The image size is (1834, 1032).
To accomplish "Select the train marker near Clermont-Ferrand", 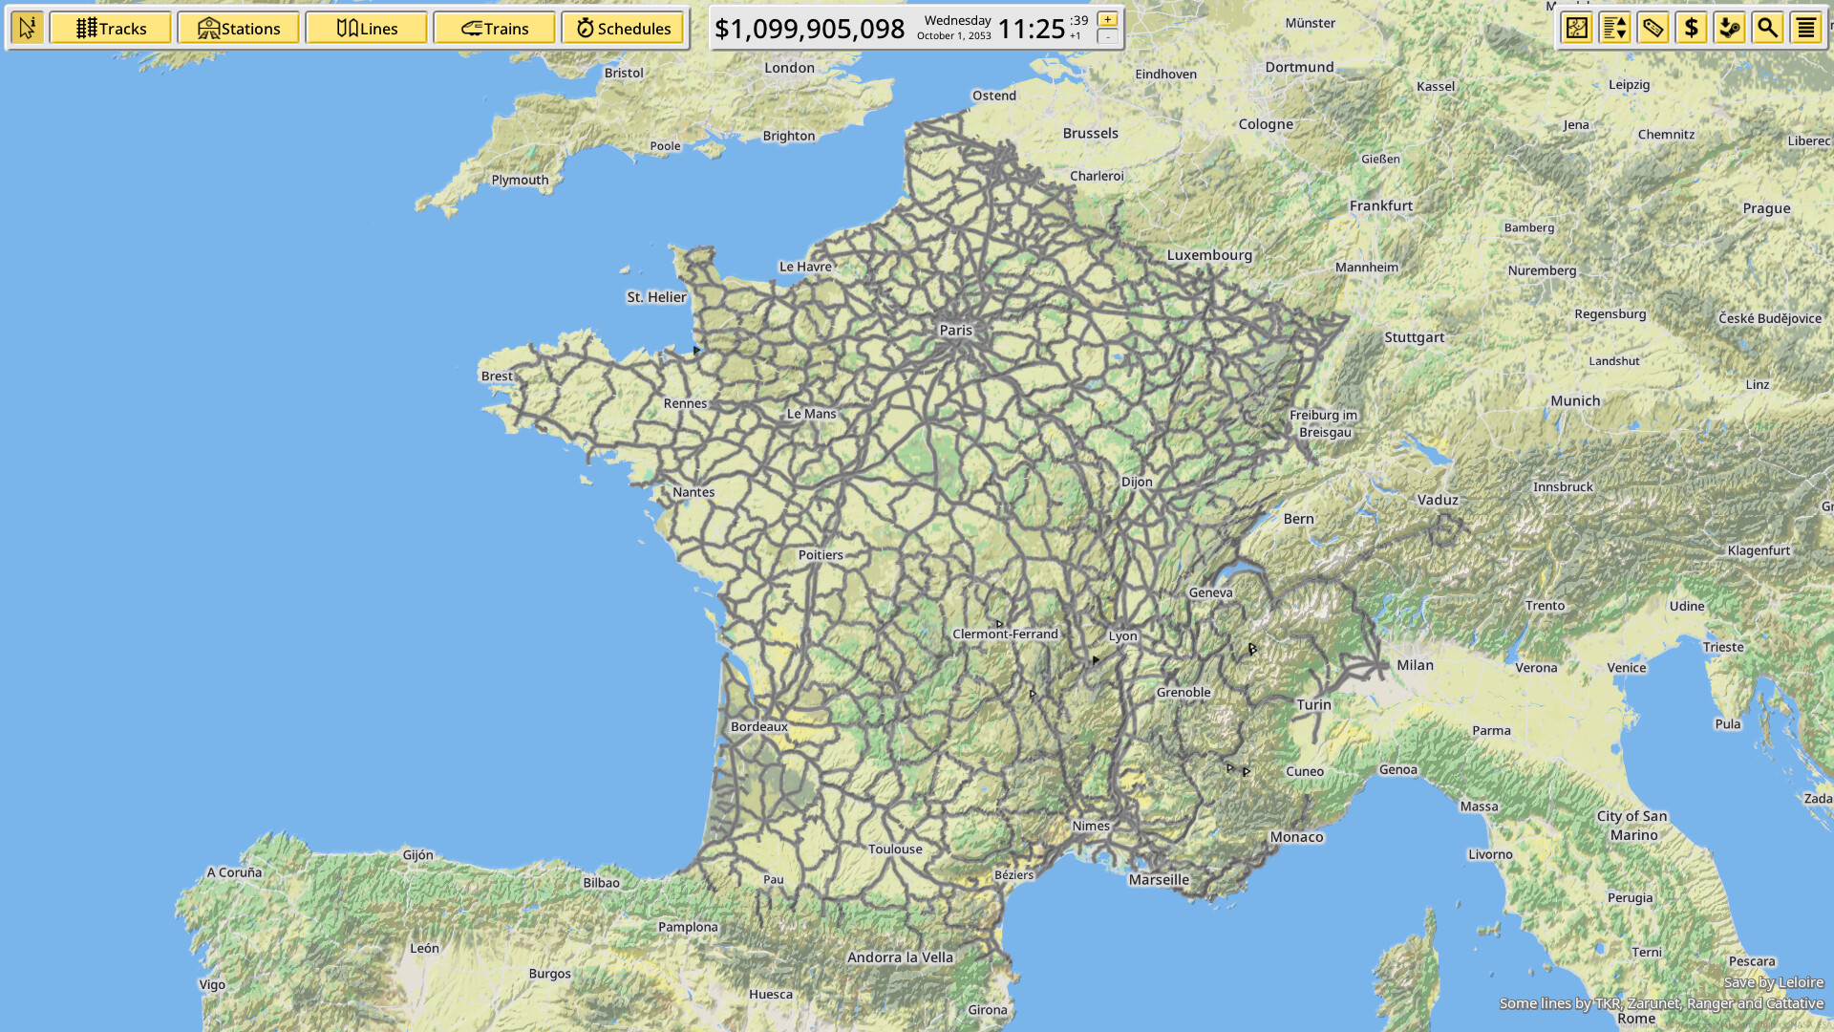I will (x=999, y=623).
